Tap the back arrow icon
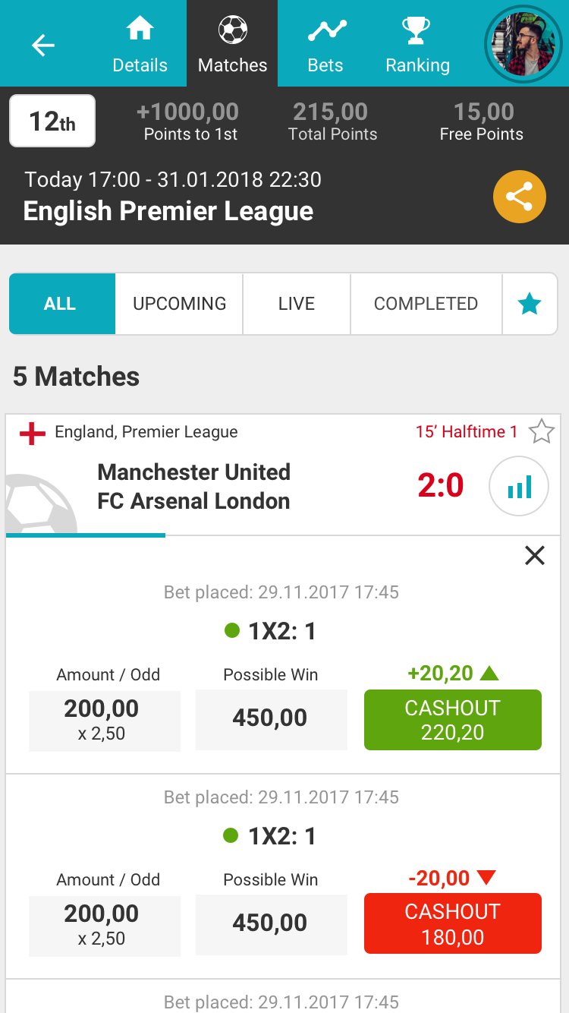The image size is (569, 1013). tap(43, 46)
